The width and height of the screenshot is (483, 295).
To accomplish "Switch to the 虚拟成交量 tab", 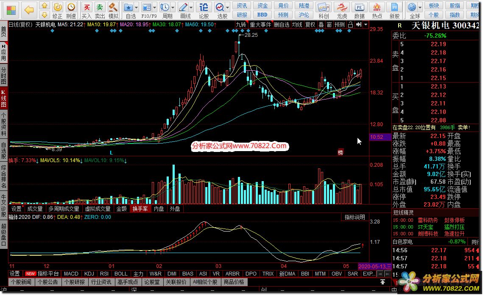I will [x=98, y=209].
